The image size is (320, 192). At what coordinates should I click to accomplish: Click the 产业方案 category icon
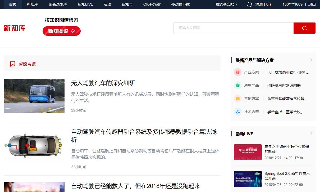(x=237, y=72)
